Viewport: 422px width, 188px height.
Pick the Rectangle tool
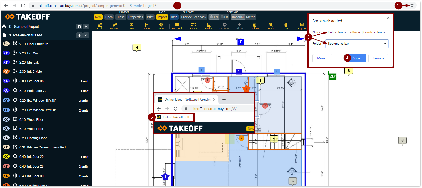pos(177,26)
